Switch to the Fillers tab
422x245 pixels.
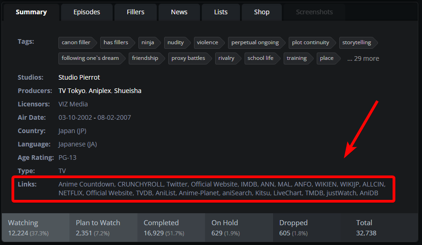[x=135, y=12]
